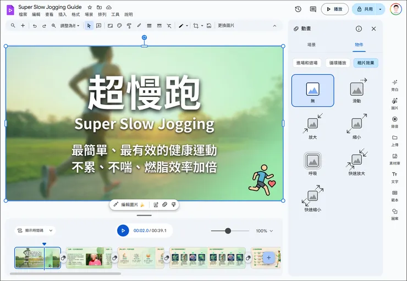Click the paint format roller icon
This screenshot has height=281, width=407.
(129, 26)
